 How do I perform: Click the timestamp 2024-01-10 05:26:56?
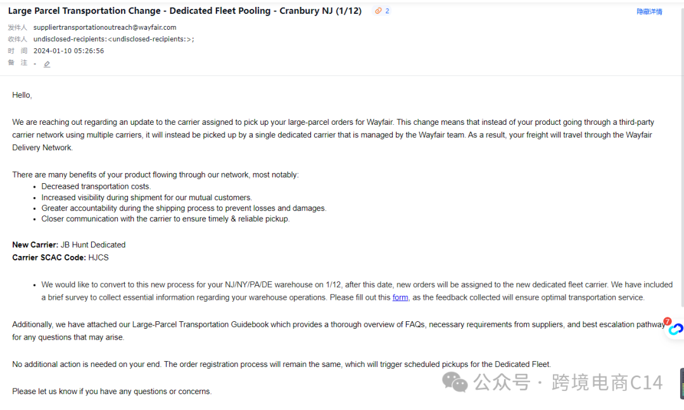point(68,51)
